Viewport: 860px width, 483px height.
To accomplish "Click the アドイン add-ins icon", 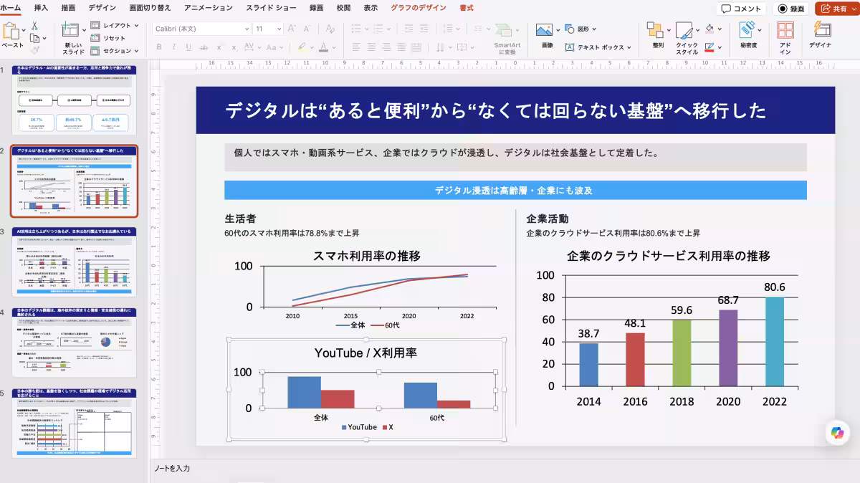I will tap(785, 30).
